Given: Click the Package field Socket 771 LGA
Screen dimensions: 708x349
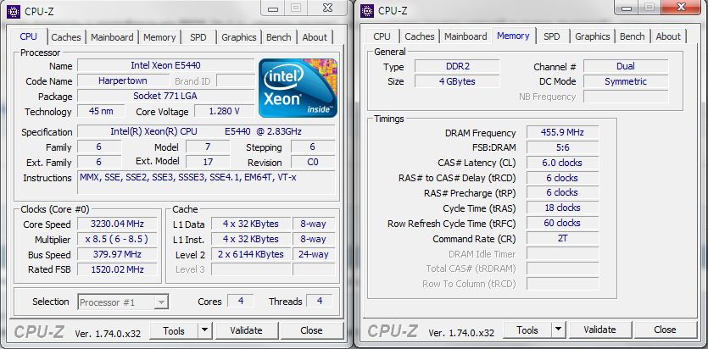Looking at the screenshot, I should click(x=165, y=96).
